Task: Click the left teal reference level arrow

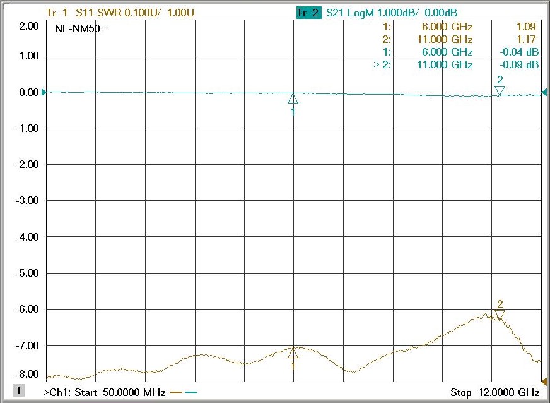Action: (x=44, y=92)
